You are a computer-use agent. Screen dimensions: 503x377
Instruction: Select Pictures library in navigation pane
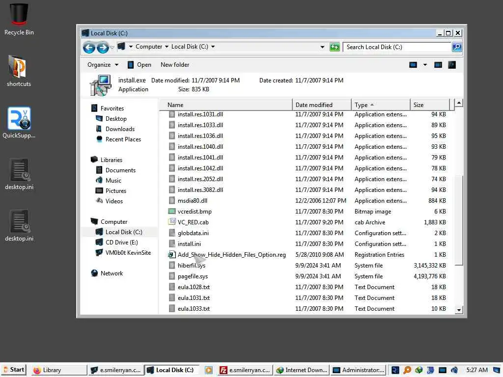click(x=116, y=191)
